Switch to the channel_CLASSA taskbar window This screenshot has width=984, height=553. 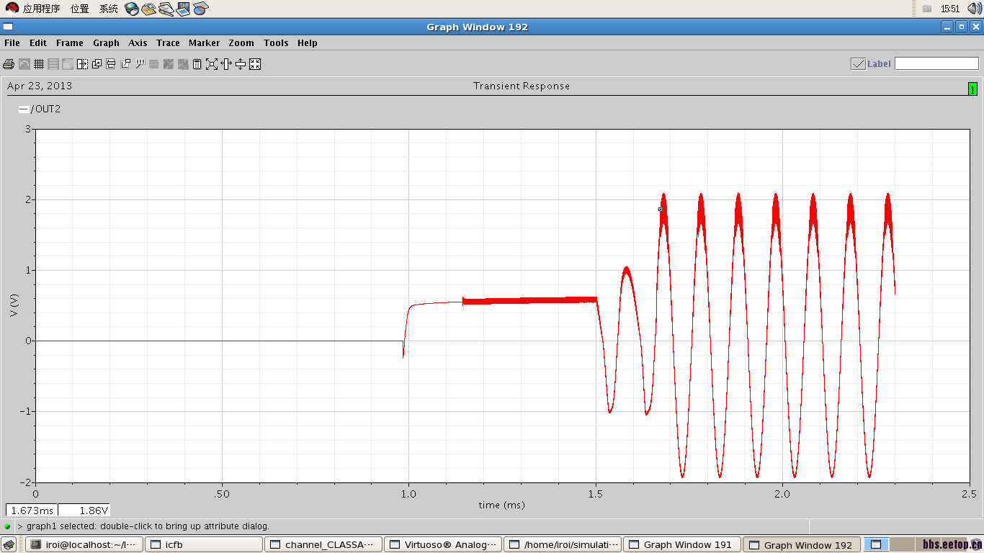(x=323, y=545)
